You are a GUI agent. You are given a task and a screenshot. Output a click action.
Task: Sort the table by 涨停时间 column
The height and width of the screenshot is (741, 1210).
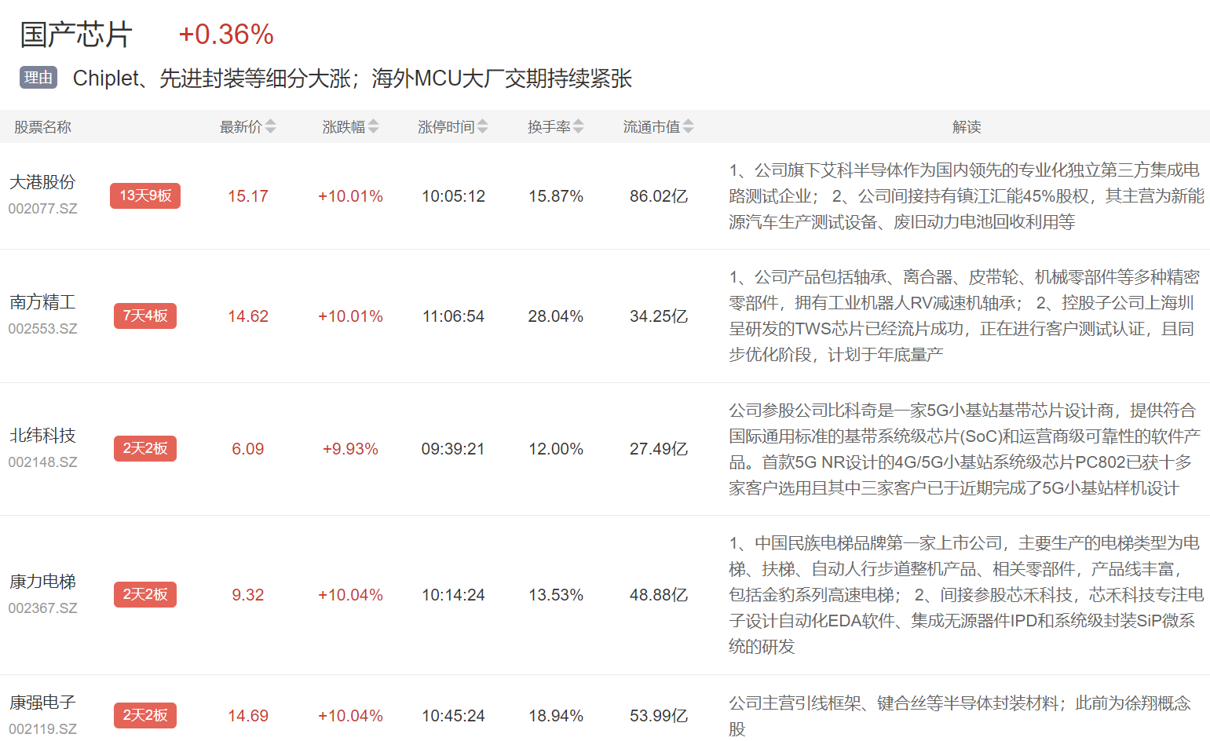click(x=452, y=126)
